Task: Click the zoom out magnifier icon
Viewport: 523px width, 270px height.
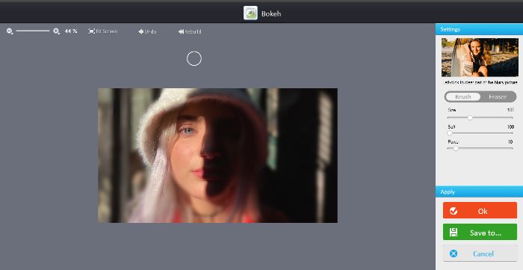Action: point(10,31)
